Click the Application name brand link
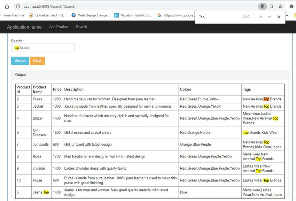Screen dimensions: 296x201 click(24, 27)
